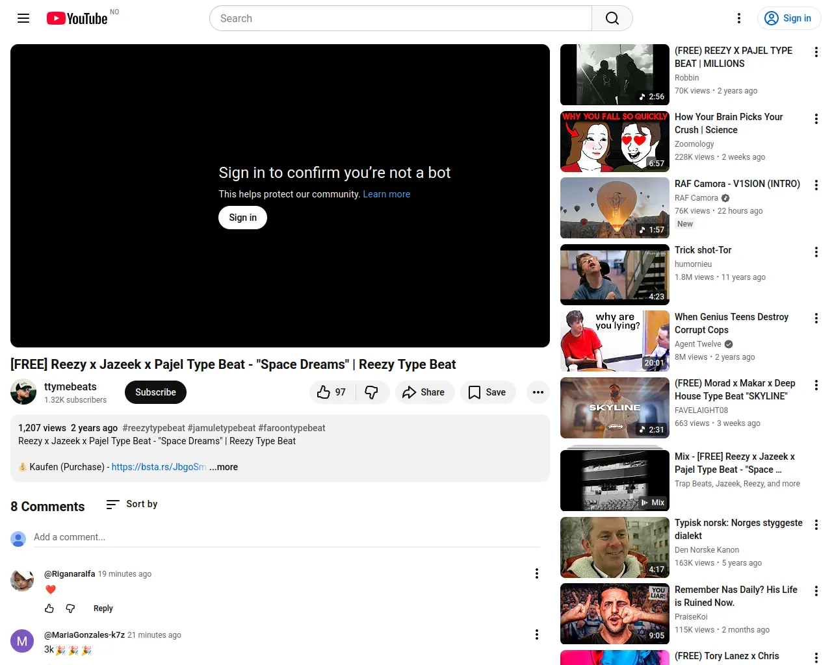832x665 pixels.
Task: Expand the video description with '...more'
Action: click(x=223, y=467)
